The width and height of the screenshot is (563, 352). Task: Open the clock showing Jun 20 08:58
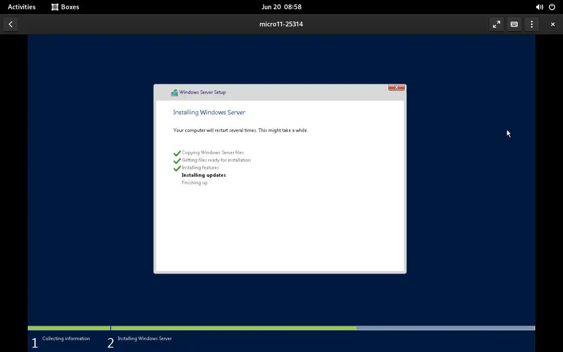pos(281,7)
